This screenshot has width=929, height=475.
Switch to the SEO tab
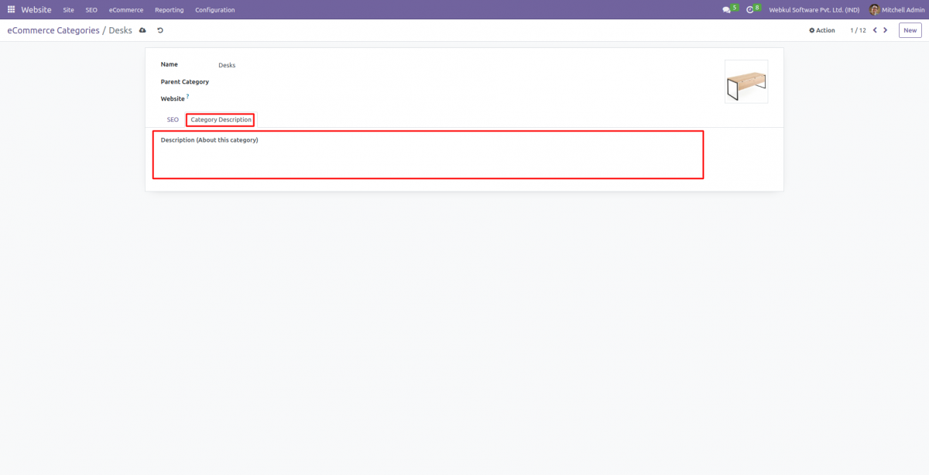(x=172, y=119)
